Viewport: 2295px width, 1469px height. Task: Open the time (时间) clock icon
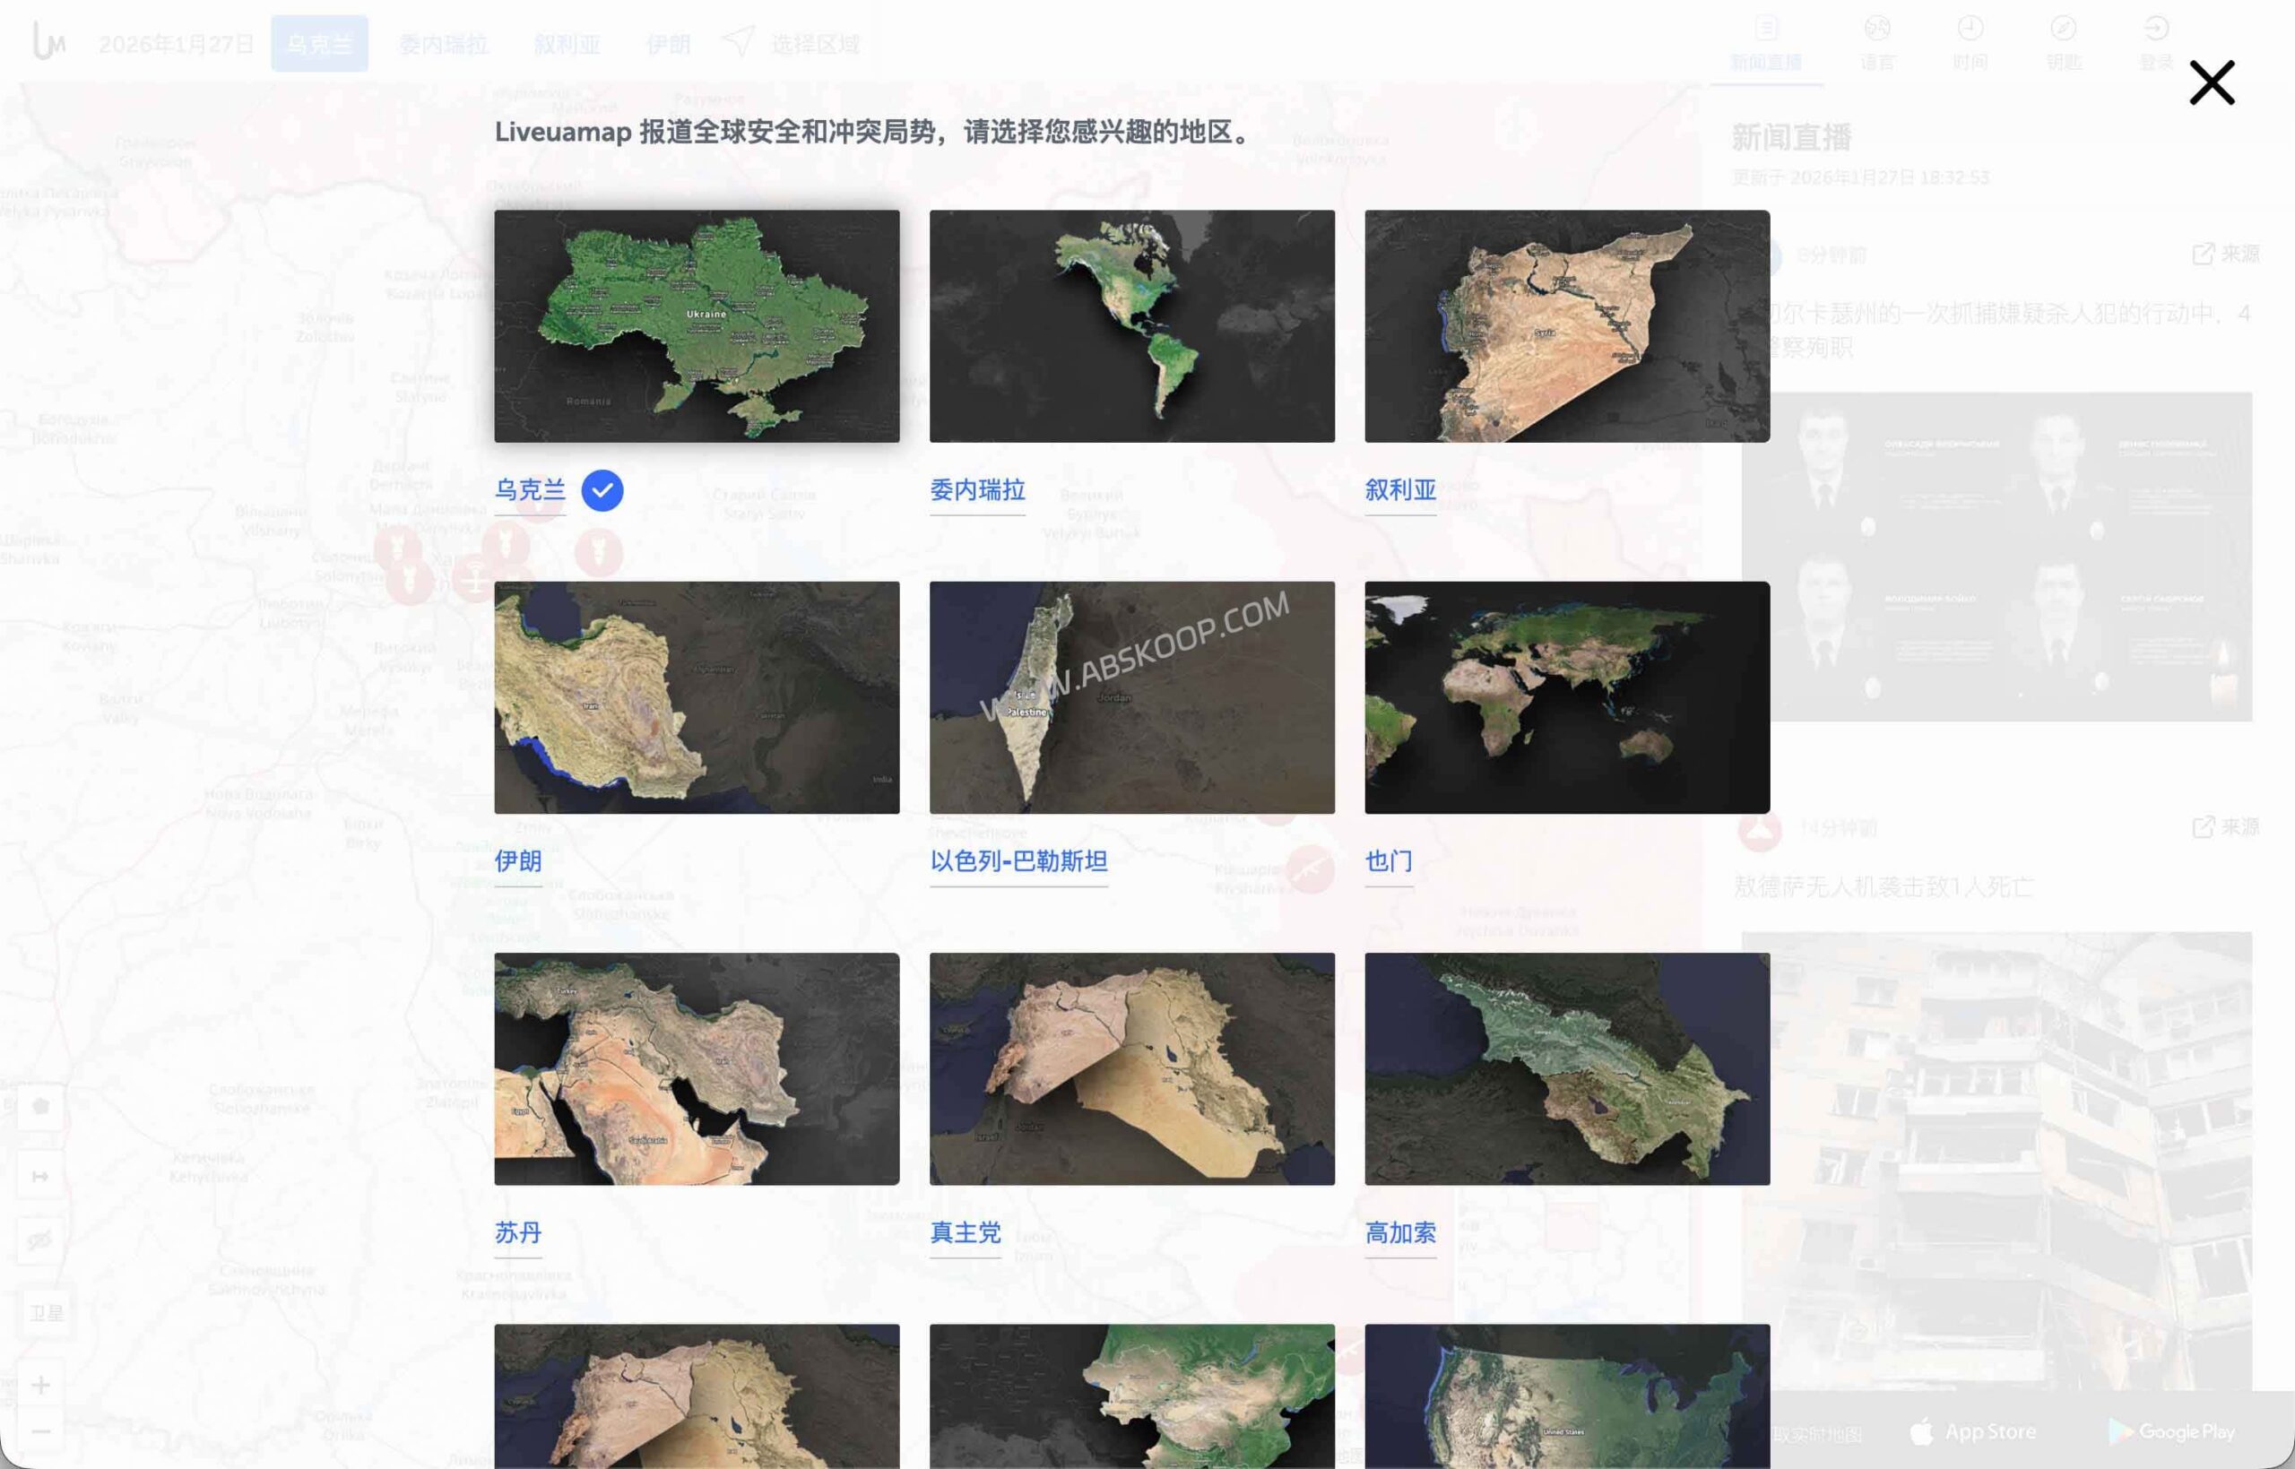[x=1970, y=40]
